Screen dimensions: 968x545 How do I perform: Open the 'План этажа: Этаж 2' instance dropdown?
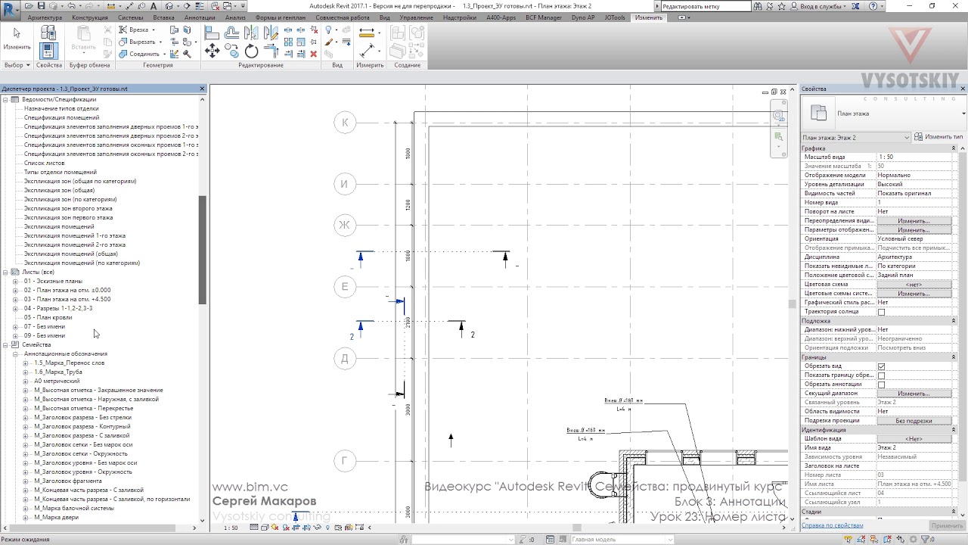point(856,137)
